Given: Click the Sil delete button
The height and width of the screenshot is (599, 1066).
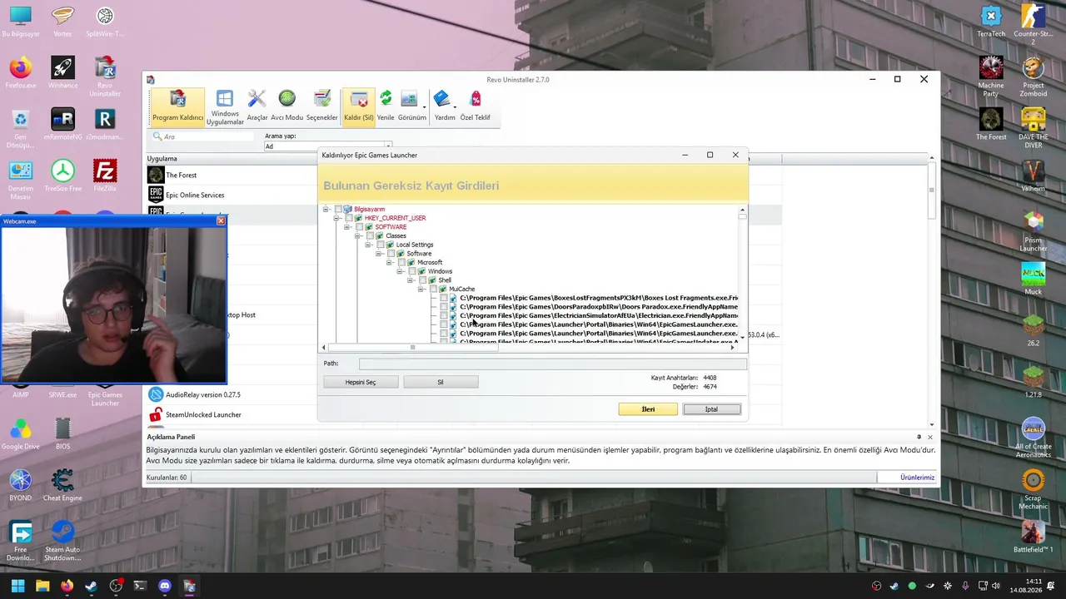Looking at the screenshot, I should point(441,382).
